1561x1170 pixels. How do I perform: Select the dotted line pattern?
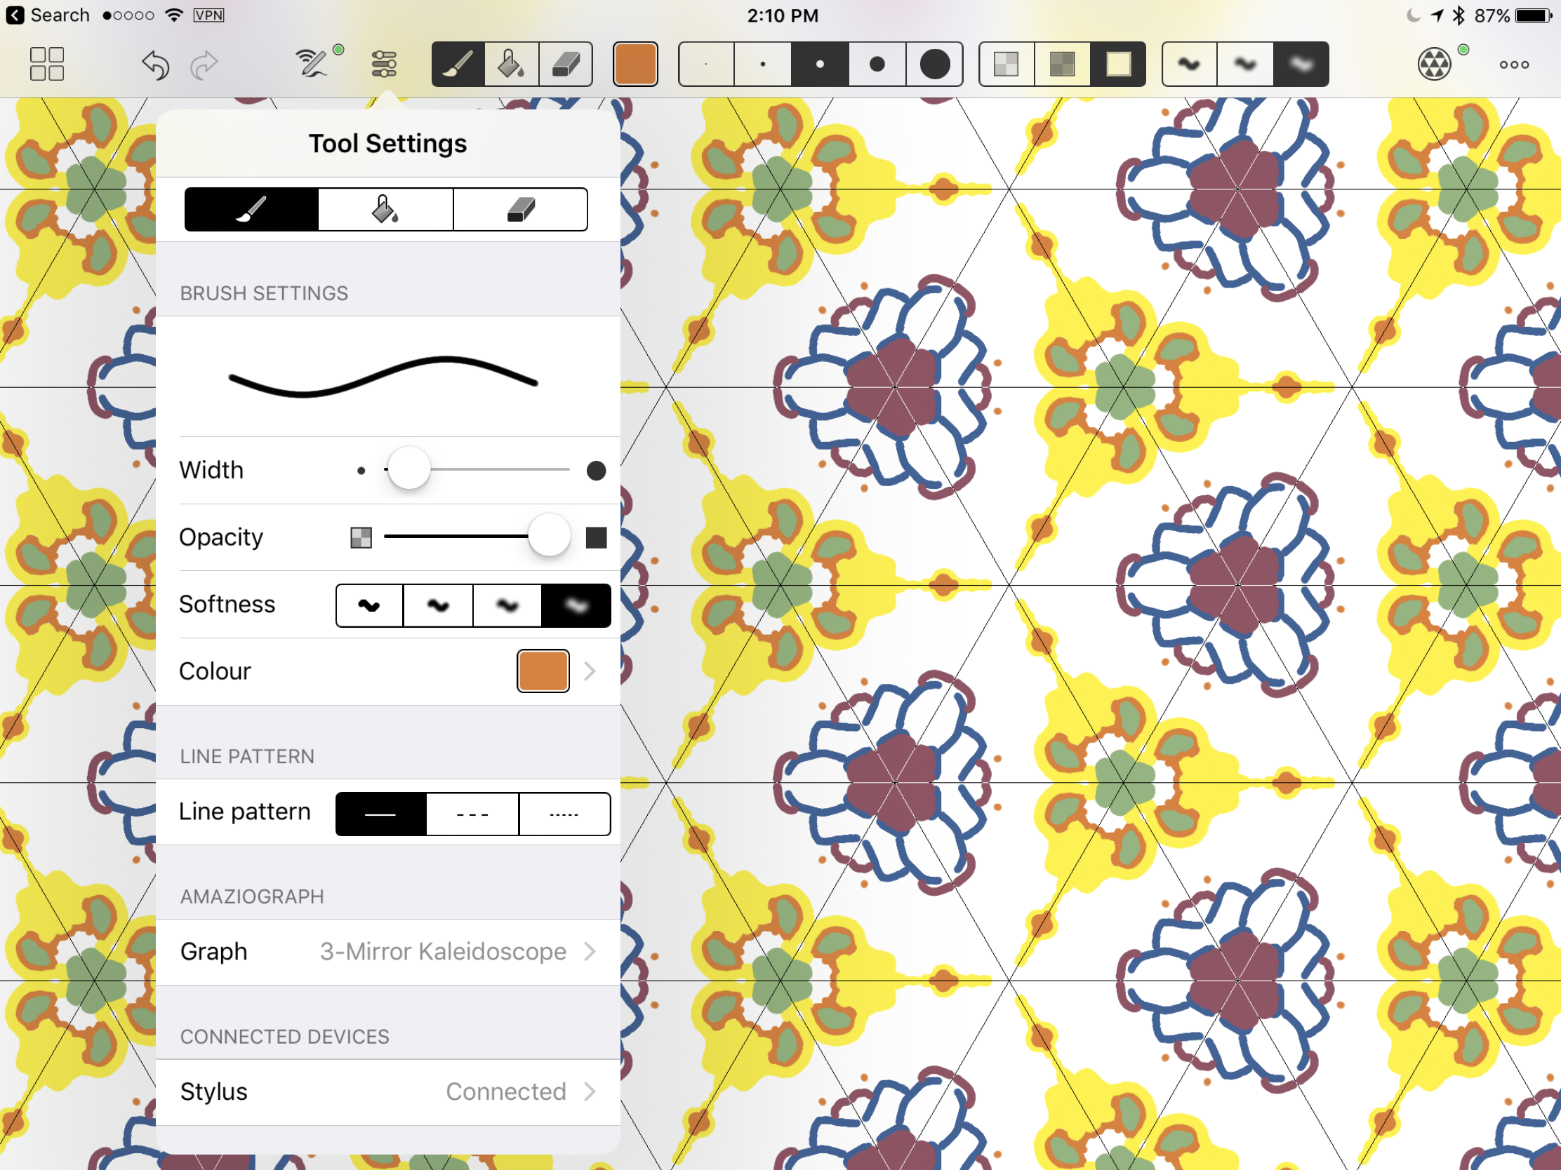point(564,814)
